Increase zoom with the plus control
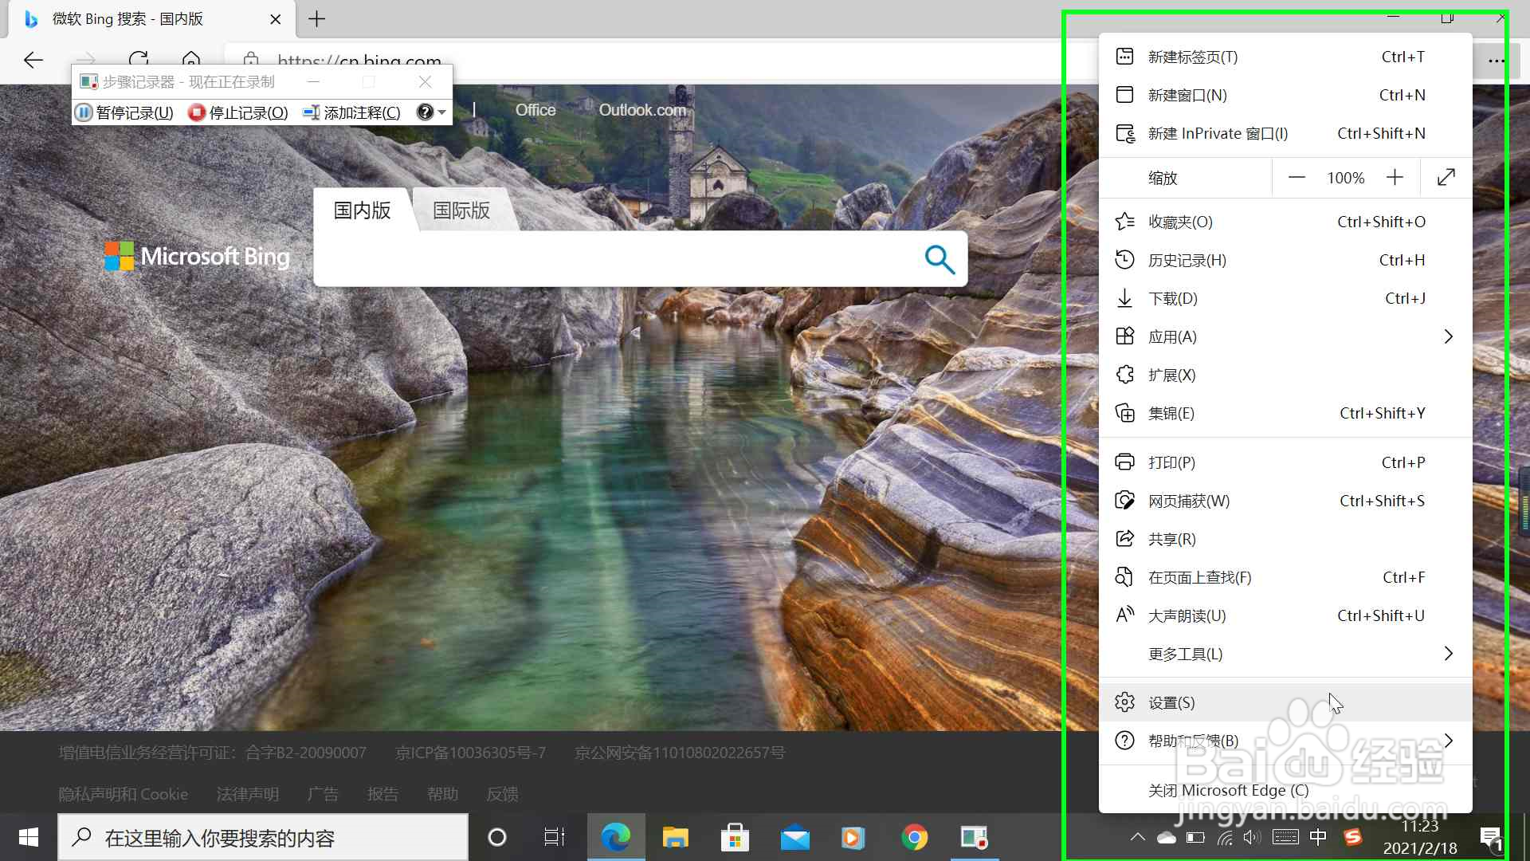This screenshot has height=861, width=1530. tap(1395, 177)
